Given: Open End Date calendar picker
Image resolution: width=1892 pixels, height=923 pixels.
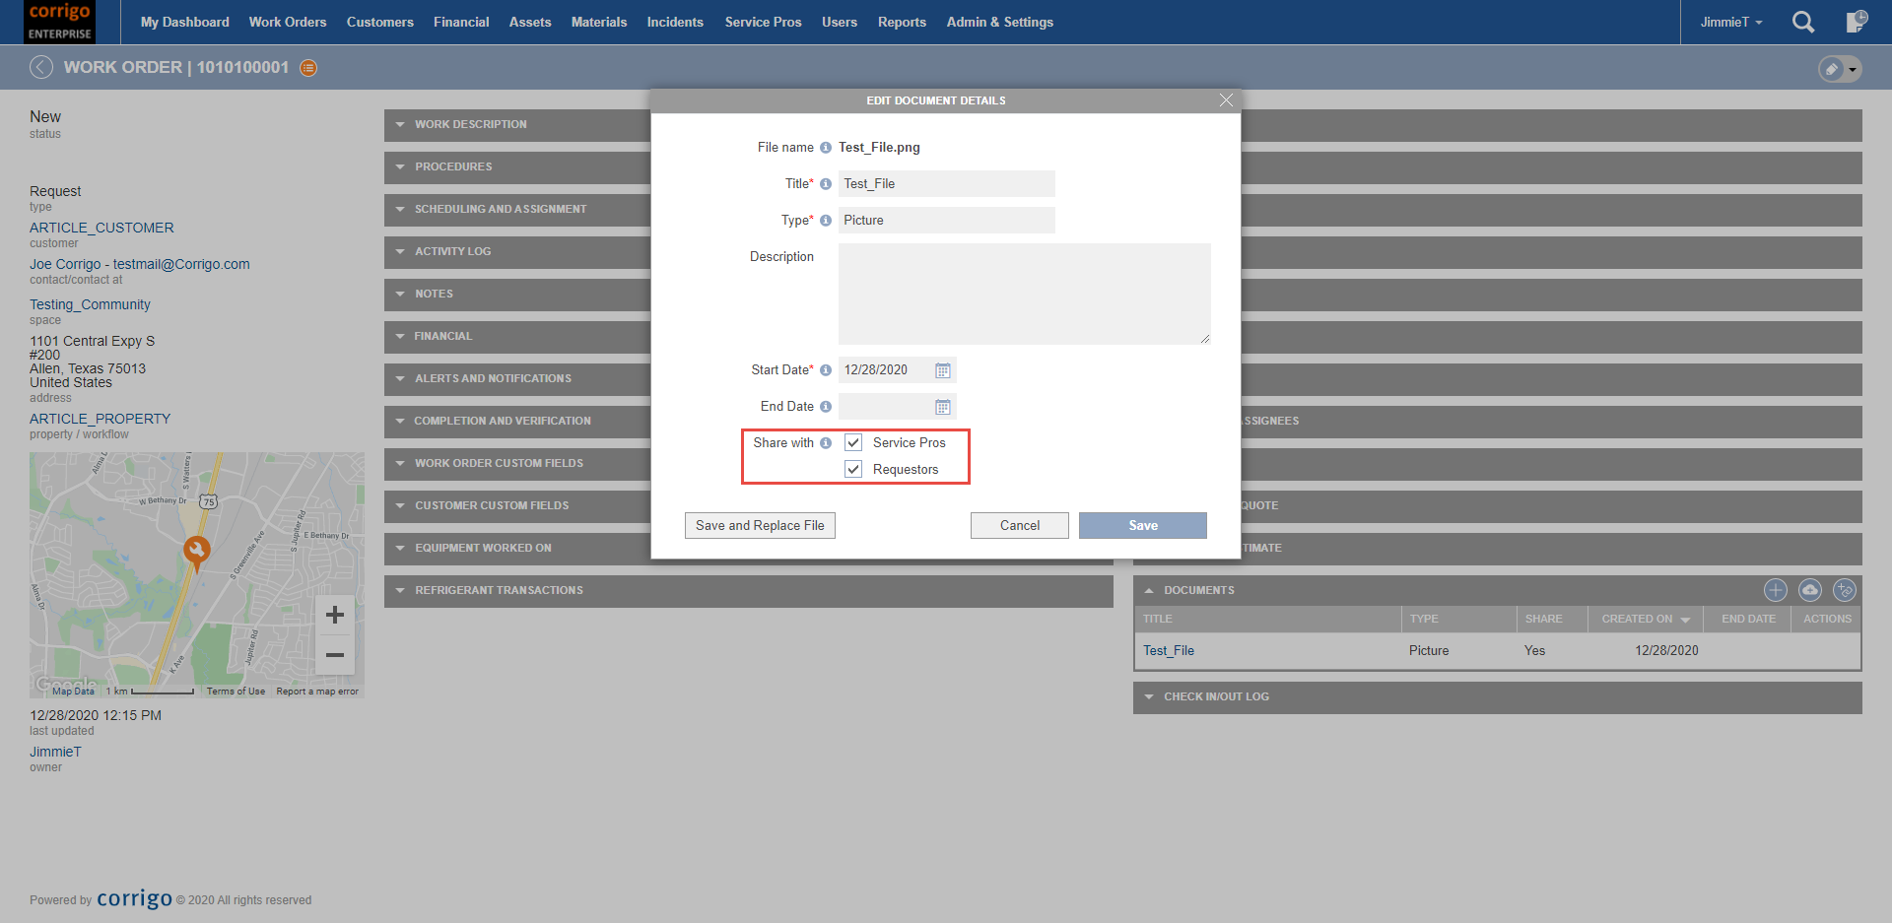Looking at the screenshot, I should pyautogui.click(x=942, y=407).
